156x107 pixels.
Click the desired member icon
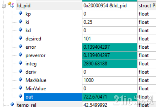tap(20, 38)
